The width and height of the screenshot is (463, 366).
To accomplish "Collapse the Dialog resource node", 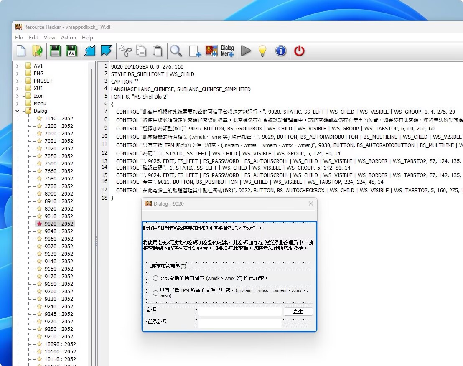I will [x=17, y=111].
